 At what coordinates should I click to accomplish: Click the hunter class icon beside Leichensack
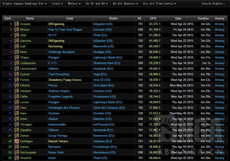point(17,69)
